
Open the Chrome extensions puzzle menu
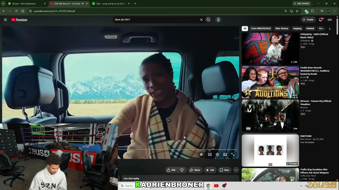(313, 11)
